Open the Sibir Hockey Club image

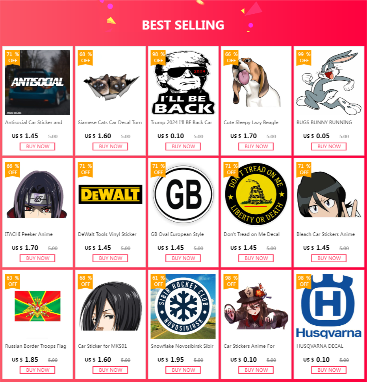pos(183,306)
